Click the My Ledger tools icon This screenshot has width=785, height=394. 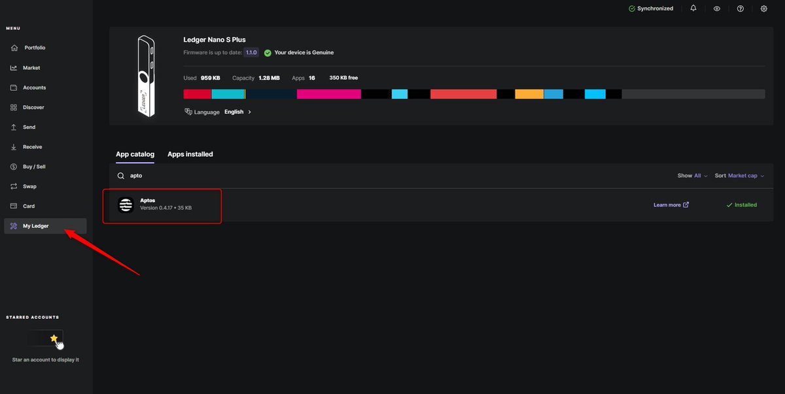(x=14, y=226)
